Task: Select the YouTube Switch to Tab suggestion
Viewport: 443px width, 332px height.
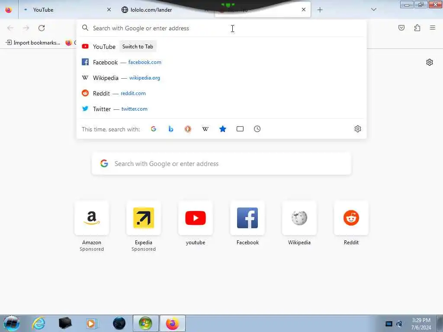Action: coord(222,47)
